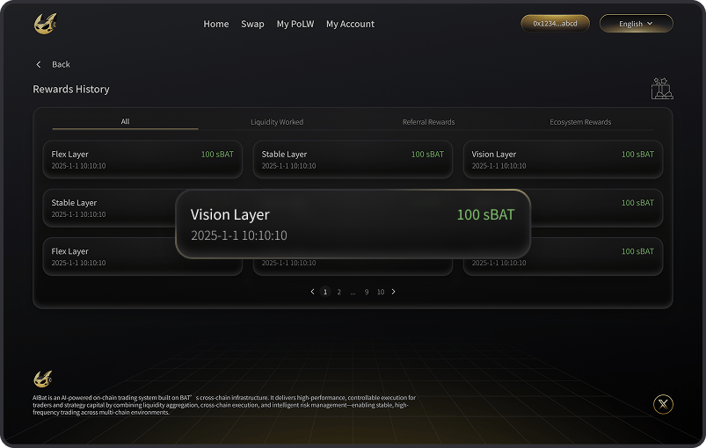This screenshot has width=706, height=448.
Task: Open the X social media icon
Action: point(663,404)
